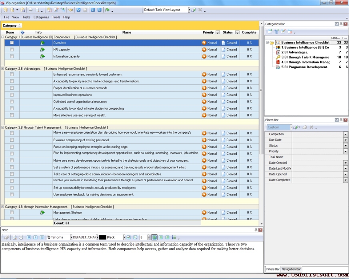Image resolution: width=349 pixels, height=279 pixels.
Task: Open the Priority column filter dropdown
Action: [x=218, y=32]
